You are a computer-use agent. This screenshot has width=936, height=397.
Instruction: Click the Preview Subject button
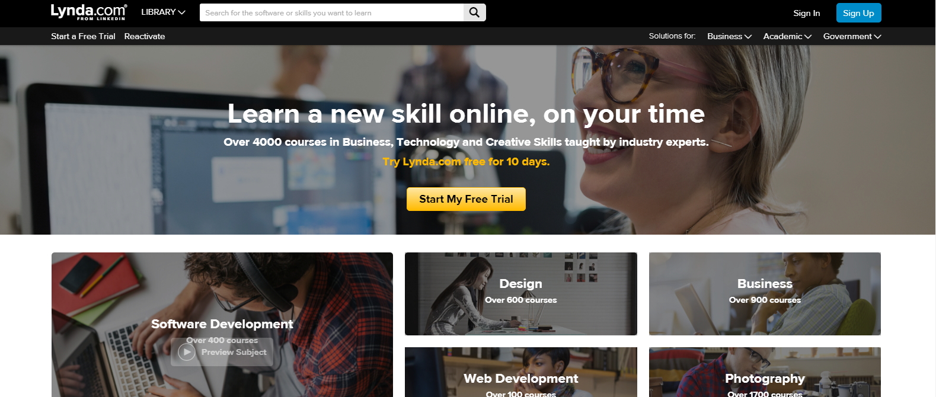222,352
